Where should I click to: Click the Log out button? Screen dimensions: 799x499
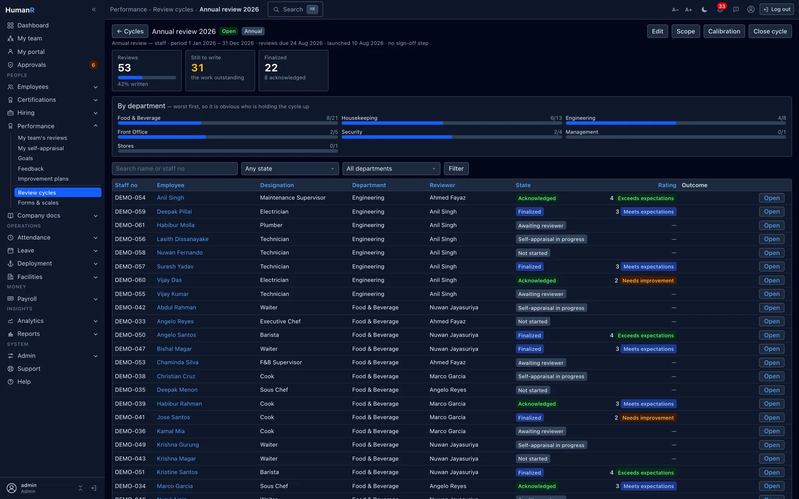[777, 9]
